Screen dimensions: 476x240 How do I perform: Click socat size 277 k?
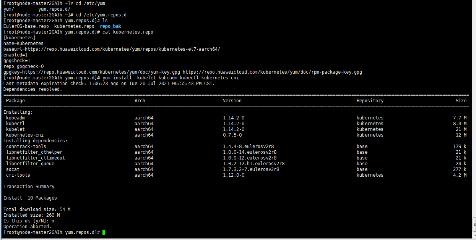click(x=460, y=169)
